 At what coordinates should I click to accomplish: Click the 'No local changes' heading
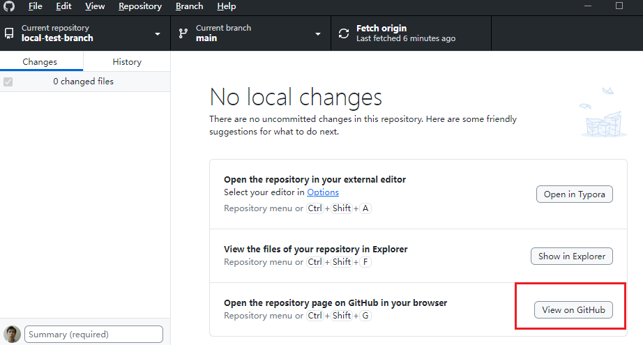(x=296, y=97)
